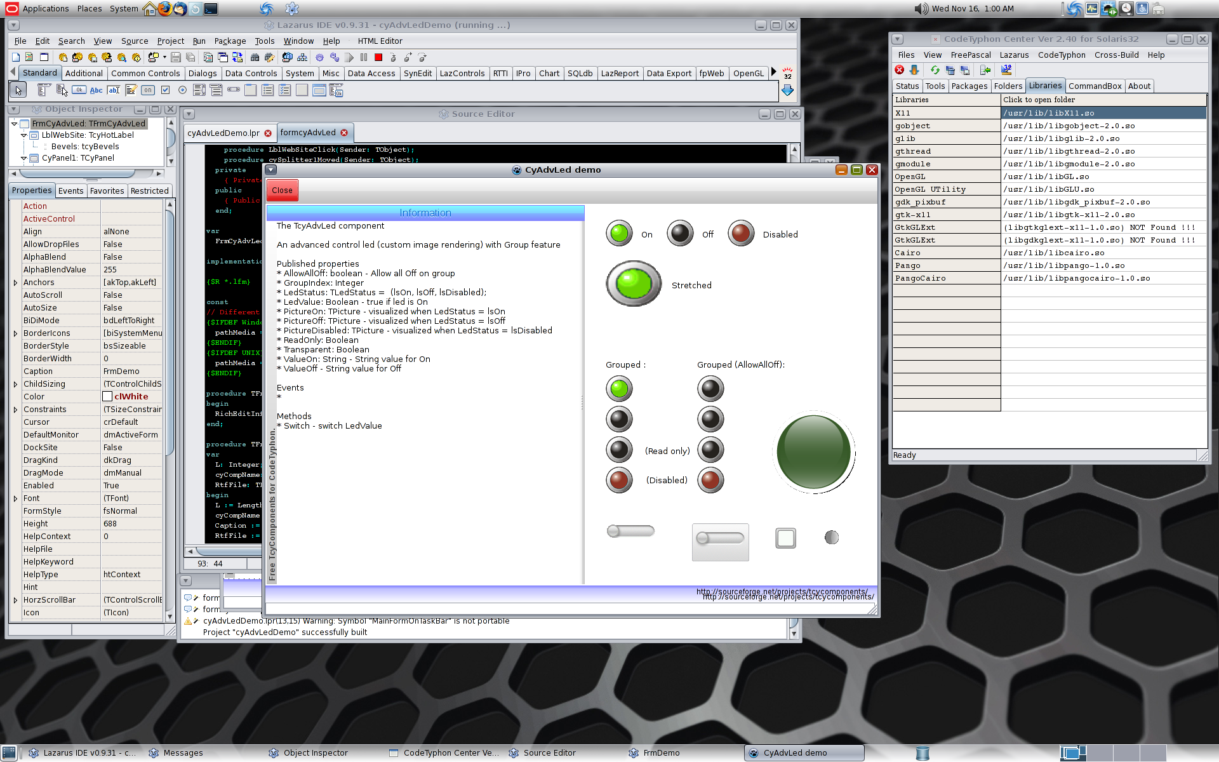The image size is (1219, 762).
Task: Toggle the second LED in the Grouped column
Action: (x=619, y=419)
